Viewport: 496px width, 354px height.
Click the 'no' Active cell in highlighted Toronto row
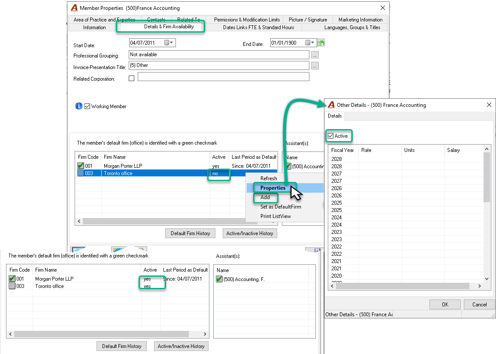pos(219,173)
